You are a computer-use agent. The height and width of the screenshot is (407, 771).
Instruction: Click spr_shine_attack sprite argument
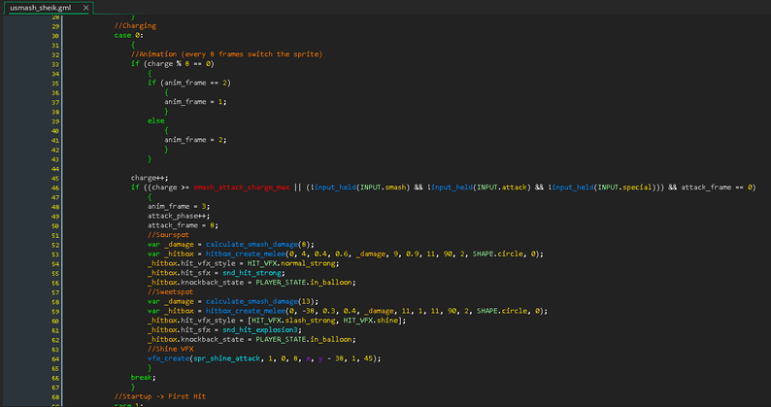[x=226, y=358]
